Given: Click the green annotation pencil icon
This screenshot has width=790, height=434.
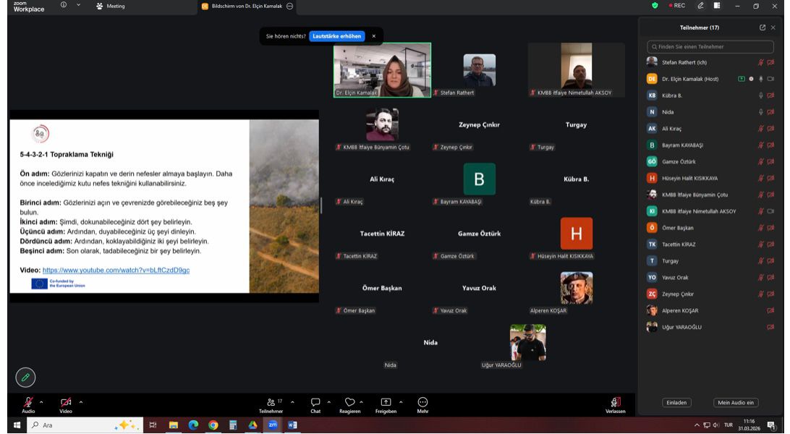Looking at the screenshot, I should (25, 377).
